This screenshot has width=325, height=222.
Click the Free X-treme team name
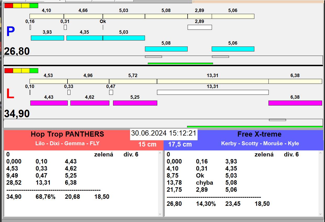259,134
